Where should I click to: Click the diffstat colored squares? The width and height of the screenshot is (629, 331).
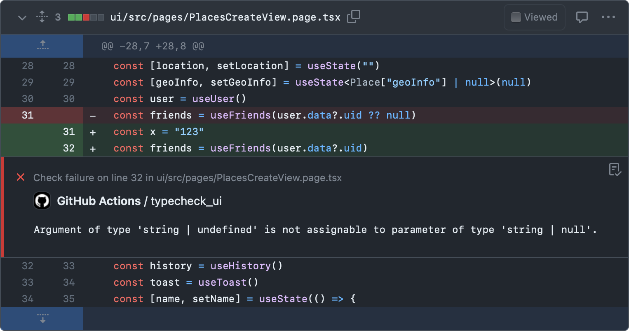tap(86, 17)
